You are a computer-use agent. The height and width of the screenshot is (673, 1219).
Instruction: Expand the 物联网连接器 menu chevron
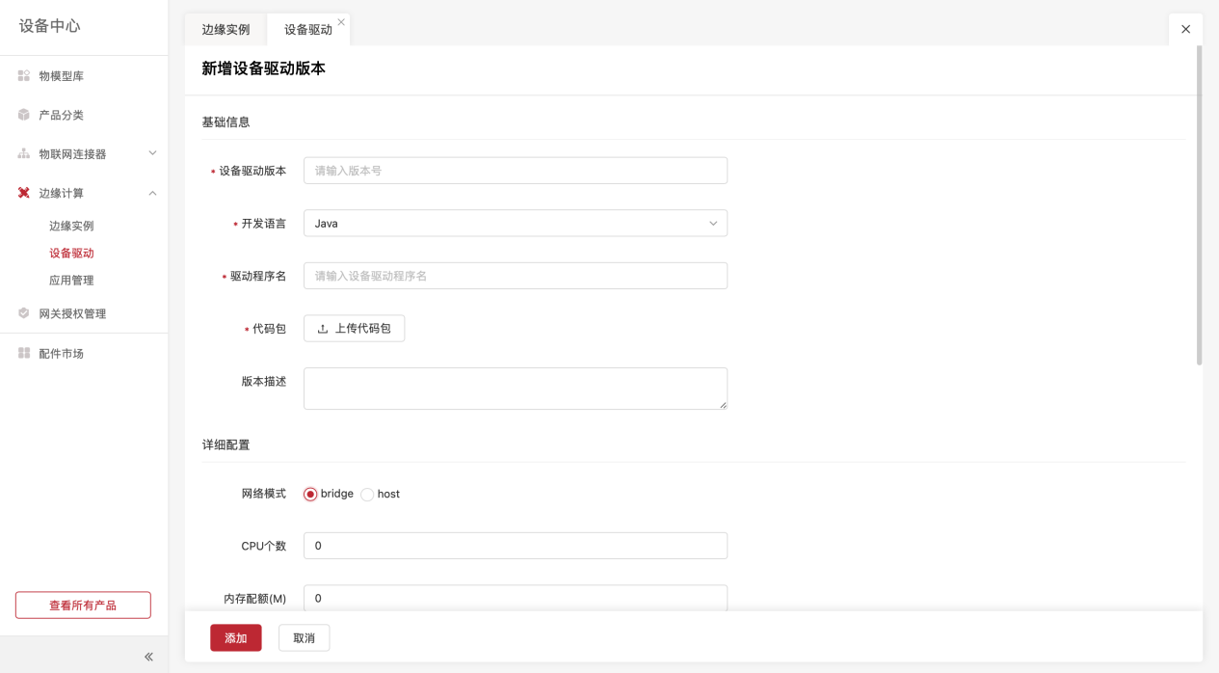tap(152, 153)
